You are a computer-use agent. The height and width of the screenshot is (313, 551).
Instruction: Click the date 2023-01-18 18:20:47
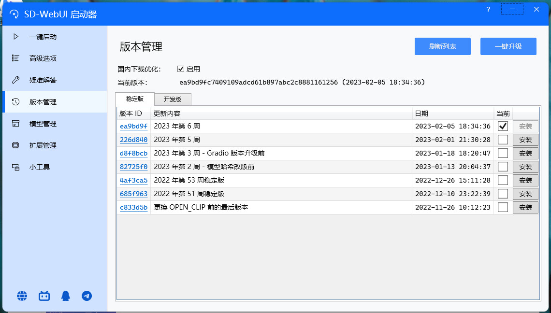point(452,153)
